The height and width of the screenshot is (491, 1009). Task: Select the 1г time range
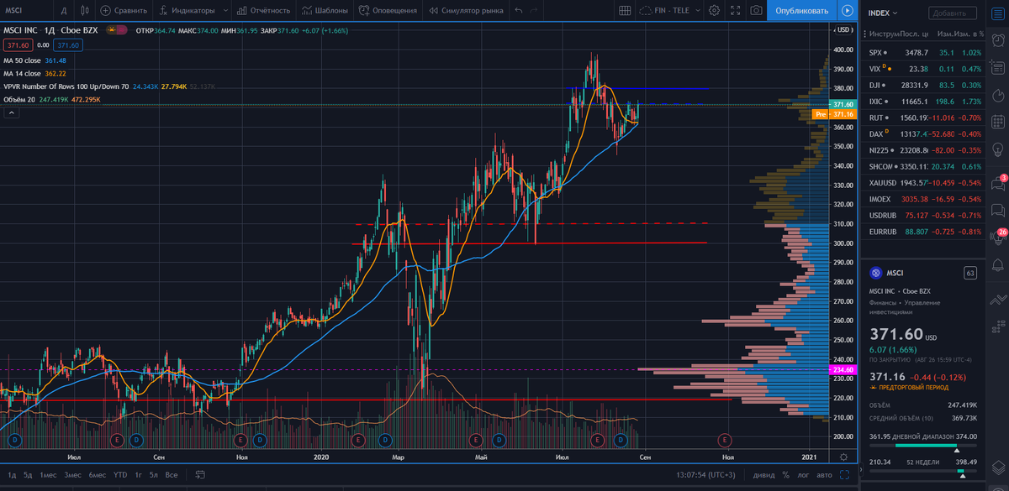point(138,475)
